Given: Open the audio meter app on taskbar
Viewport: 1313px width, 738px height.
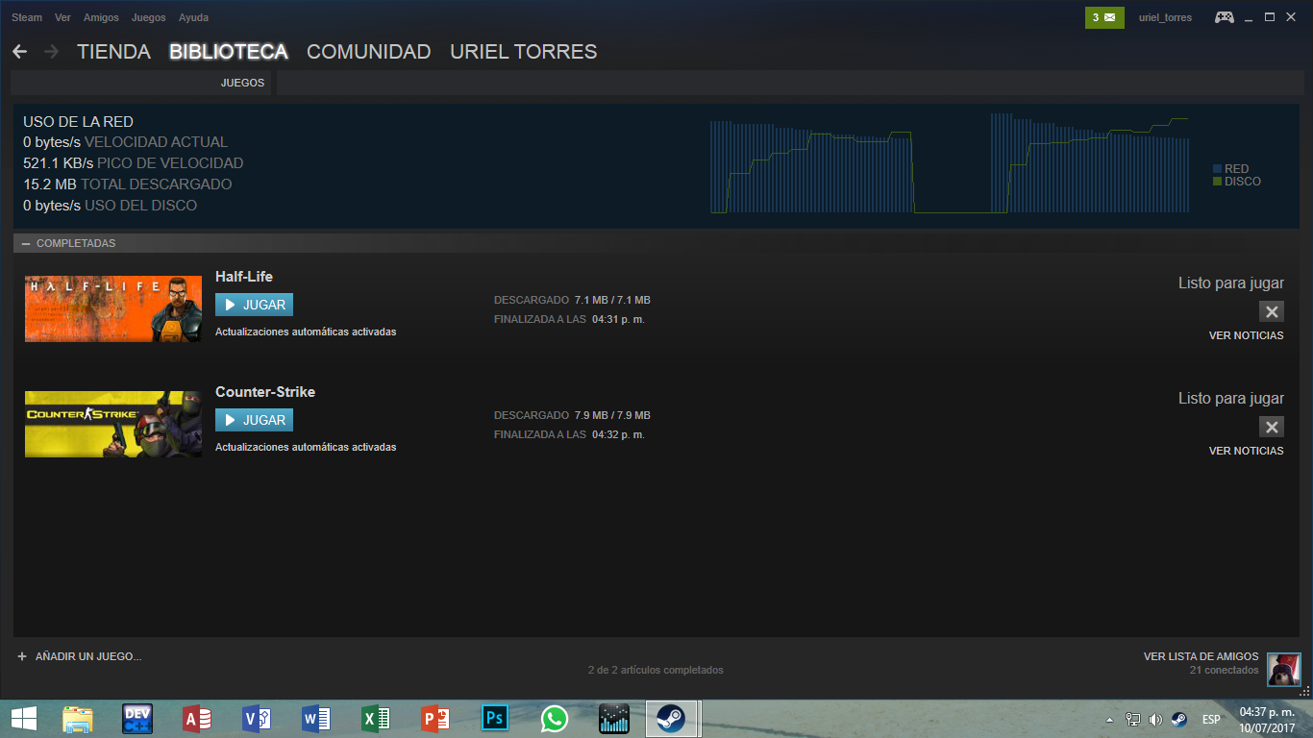Looking at the screenshot, I should (x=614, y=719).
